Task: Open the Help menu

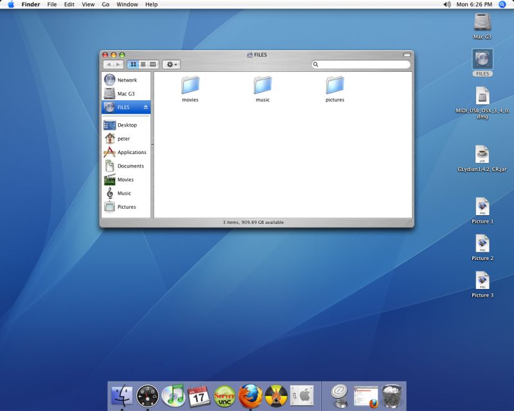Action: tap(152, 4)
